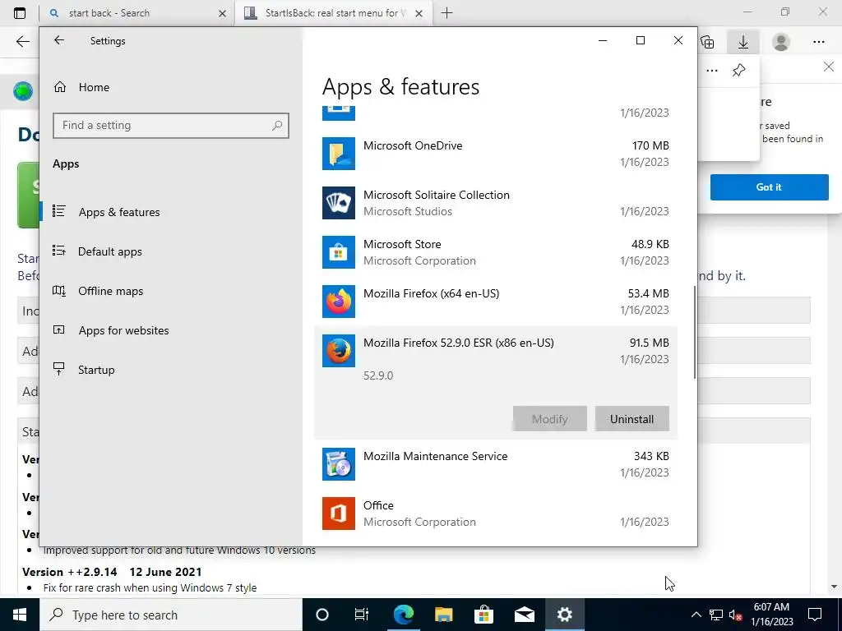Pin the Edge downloads flyout
842x631 pixels.
[739, 71]
